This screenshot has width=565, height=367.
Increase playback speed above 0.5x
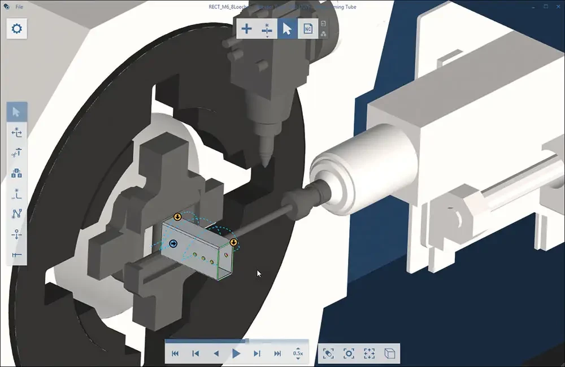point(298,348)
